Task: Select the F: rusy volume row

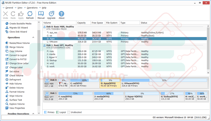Action: [124, 51]
